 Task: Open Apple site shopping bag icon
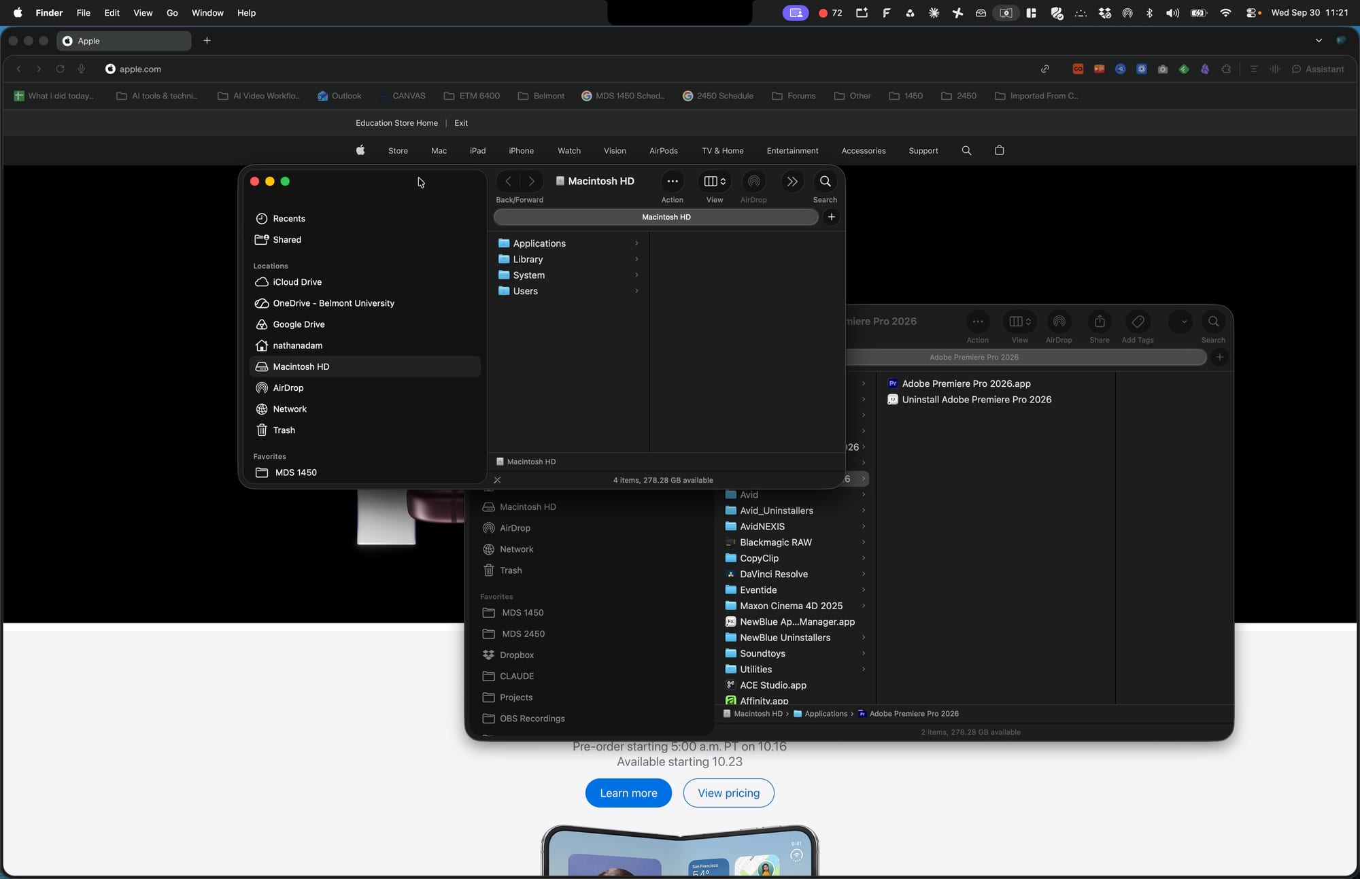[x=999, y=150]
